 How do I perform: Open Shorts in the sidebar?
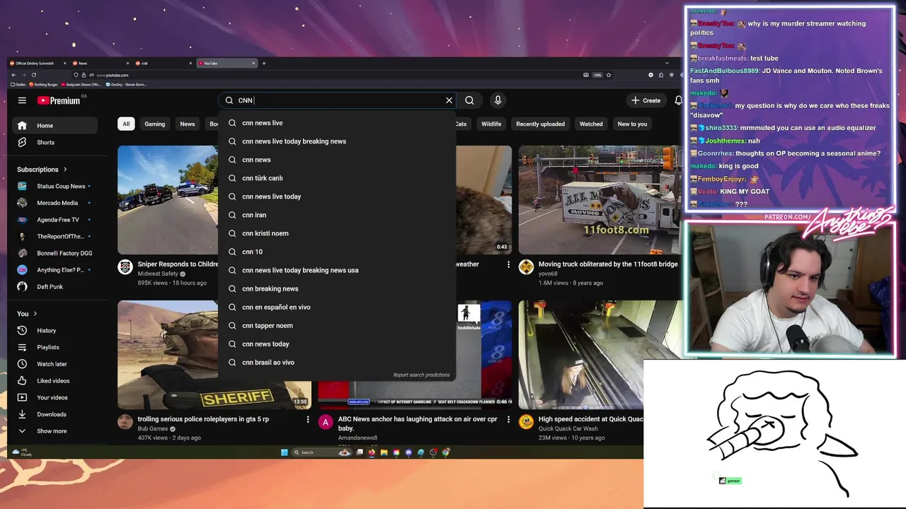[x=54, y=143]
